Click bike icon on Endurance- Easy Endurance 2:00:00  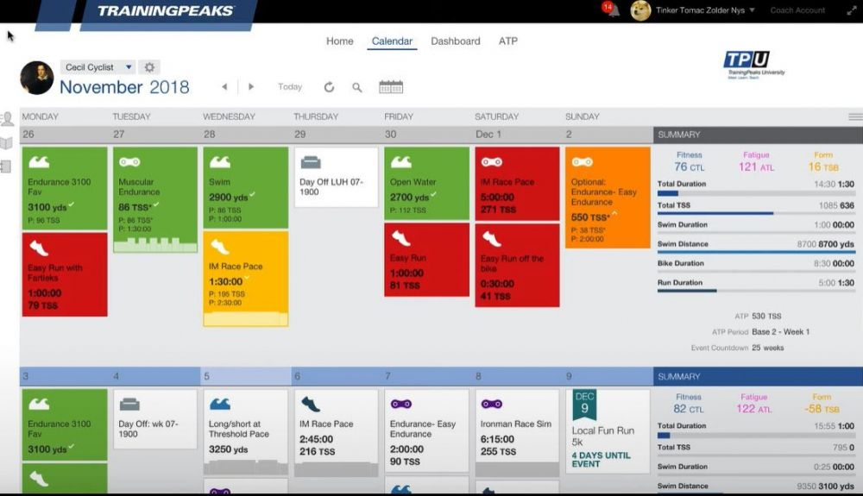[x=401, y=405]
